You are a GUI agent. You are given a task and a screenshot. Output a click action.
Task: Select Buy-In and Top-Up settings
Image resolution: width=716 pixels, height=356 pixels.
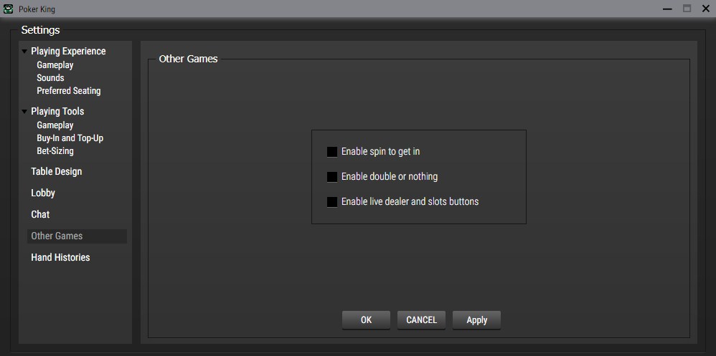click(70, 138)
